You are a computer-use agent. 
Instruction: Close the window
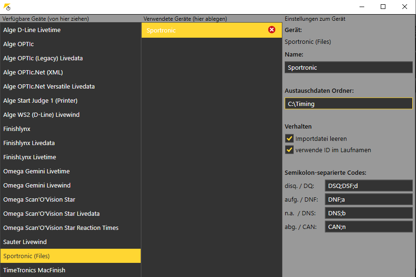point(404,7)
